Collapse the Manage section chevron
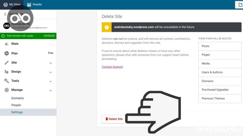243x136 pixels. [50, 90]
